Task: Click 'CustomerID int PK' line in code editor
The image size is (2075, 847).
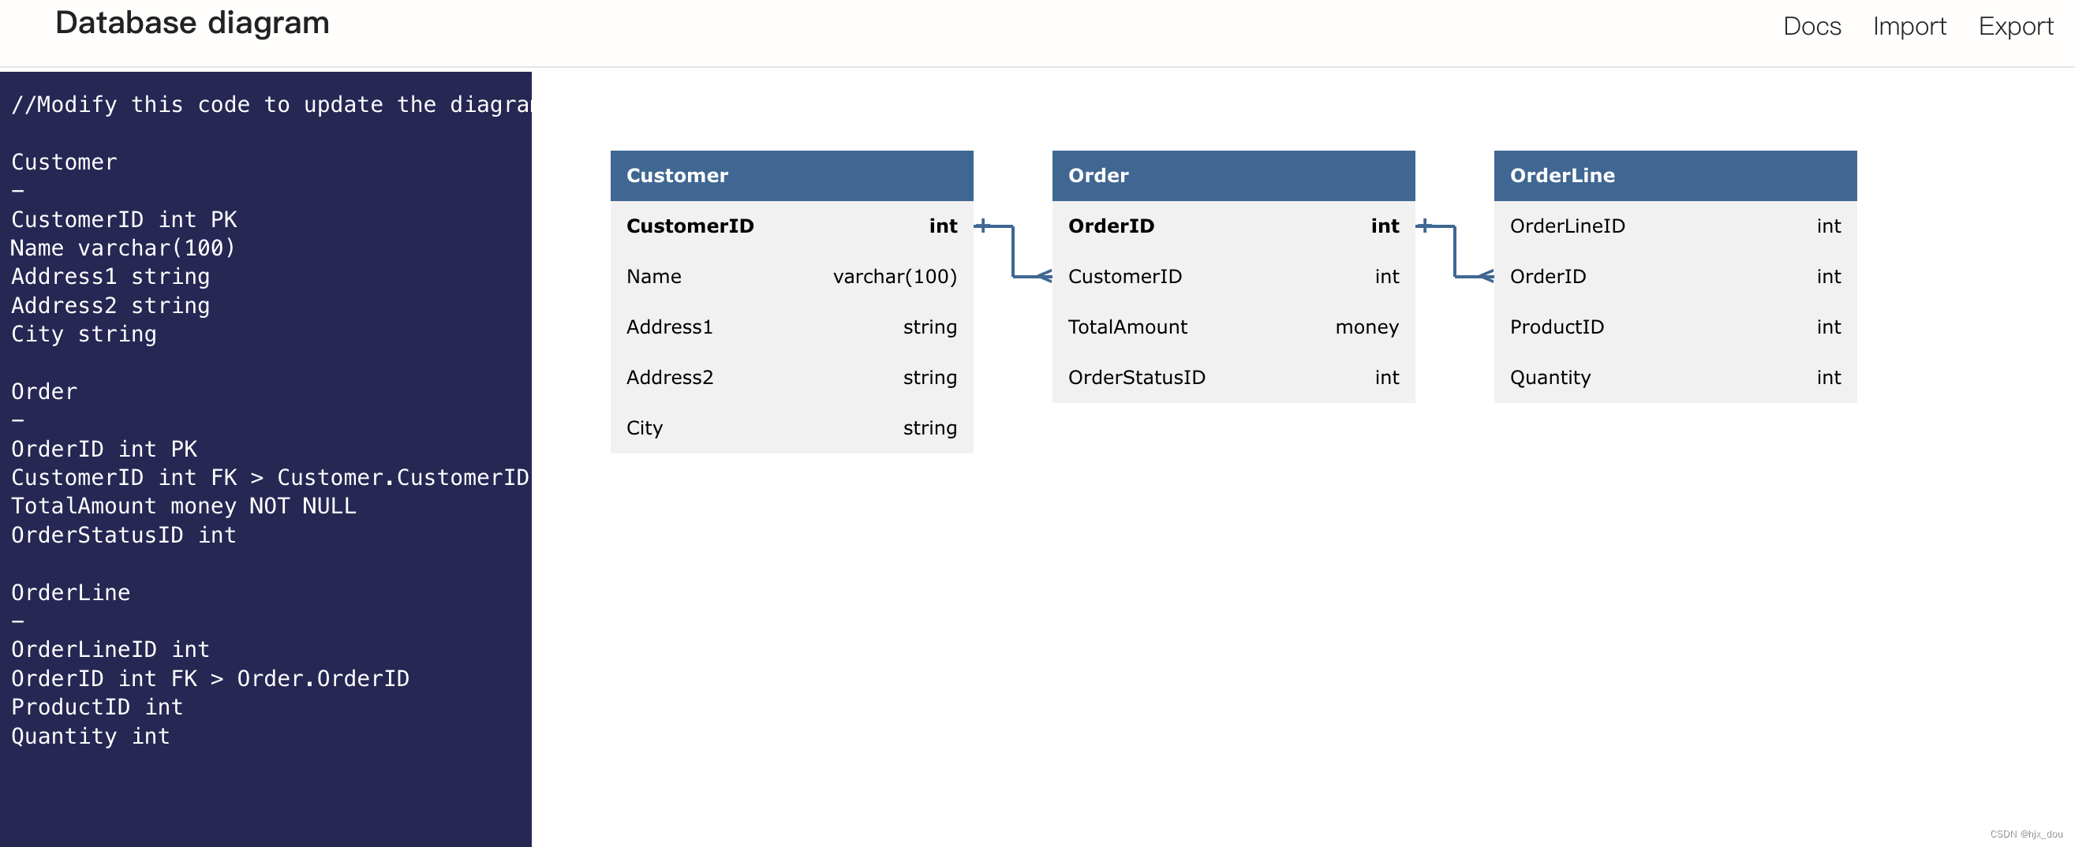Action: tap(124, 220)
